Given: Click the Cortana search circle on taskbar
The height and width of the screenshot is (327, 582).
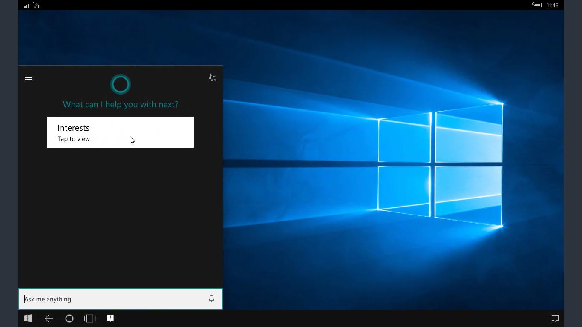Looking at the screenshot, I should point(69,318).
